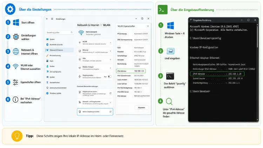Click the large Wi-Fi icon next to Heimnetzwerk
Screen dimensions: 263x148
81,33
